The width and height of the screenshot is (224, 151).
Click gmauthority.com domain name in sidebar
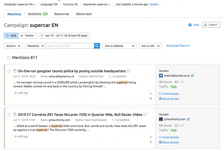(175, 119)
